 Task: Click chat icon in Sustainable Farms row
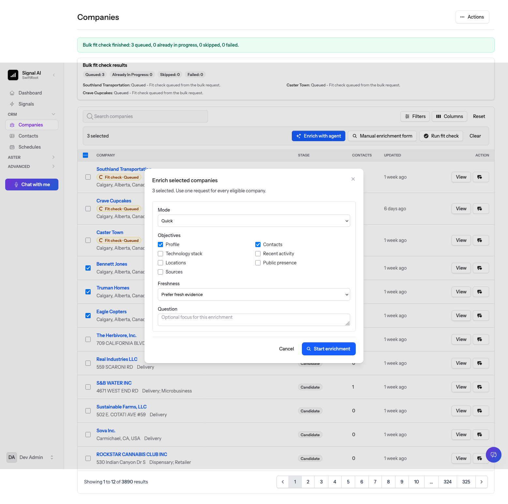point(481,411)
